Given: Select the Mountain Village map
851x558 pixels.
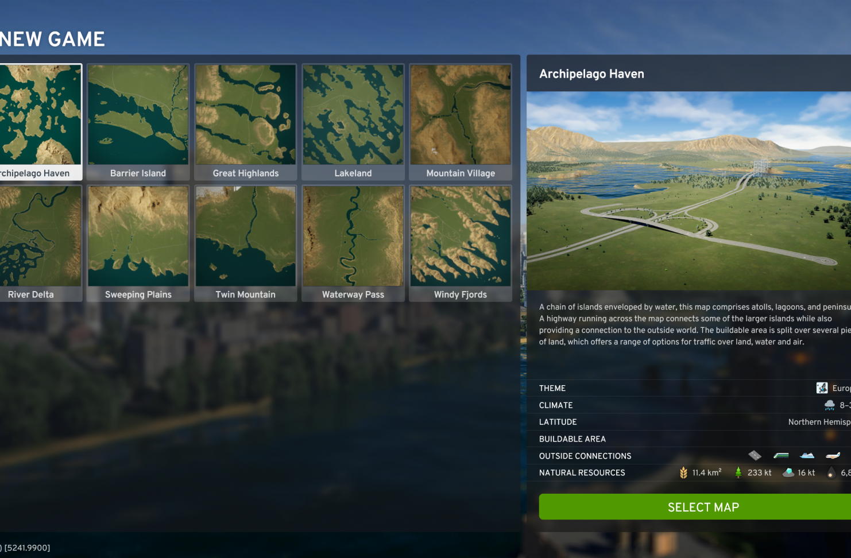Looking at the screenshot, I should 461,122.
